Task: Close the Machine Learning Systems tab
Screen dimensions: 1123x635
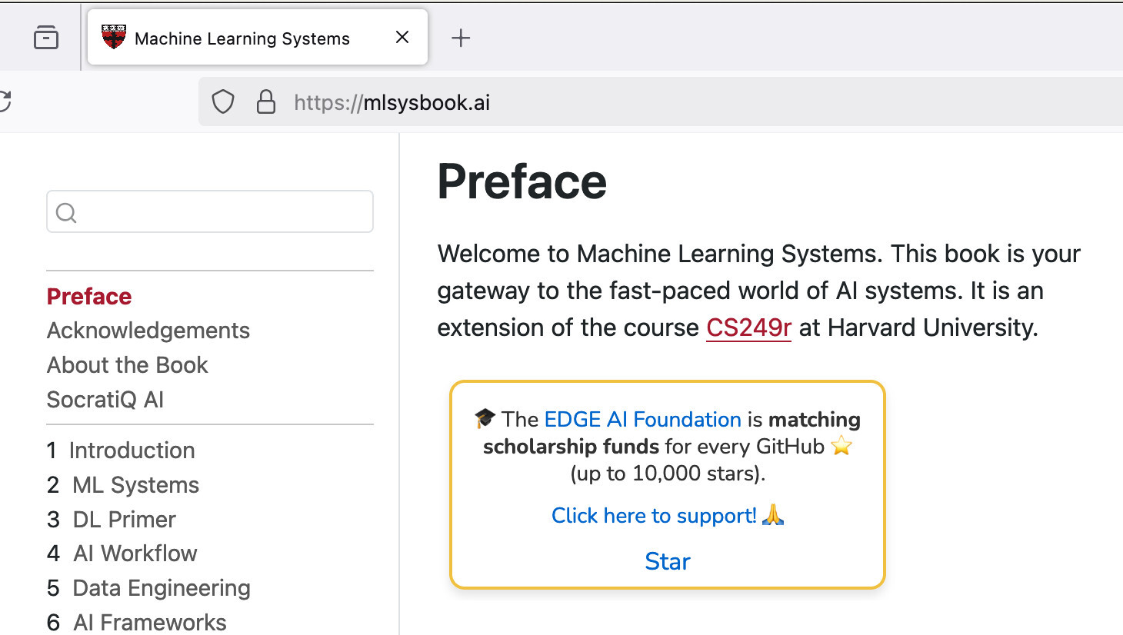Action: click(402, 38)
